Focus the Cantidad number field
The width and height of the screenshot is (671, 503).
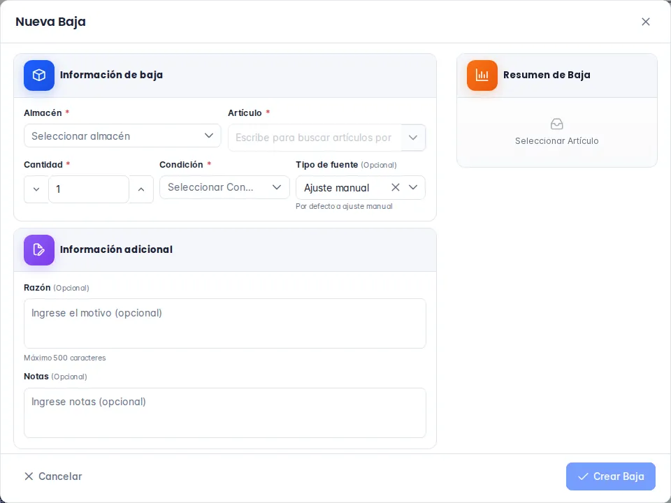(89, 189)
